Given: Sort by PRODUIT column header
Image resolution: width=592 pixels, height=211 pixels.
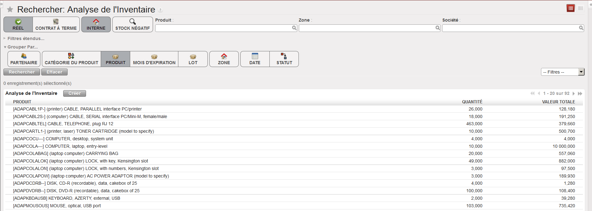Looking at the screenshot, I should tap(22, 102).
